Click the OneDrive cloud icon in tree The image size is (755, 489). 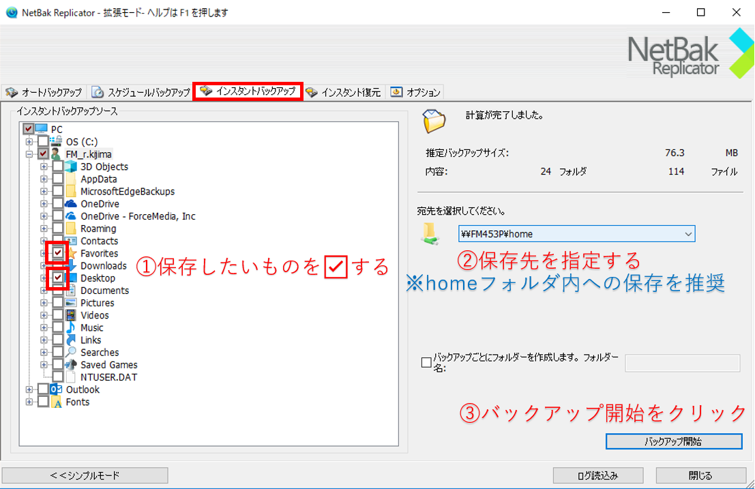point(72,204)
